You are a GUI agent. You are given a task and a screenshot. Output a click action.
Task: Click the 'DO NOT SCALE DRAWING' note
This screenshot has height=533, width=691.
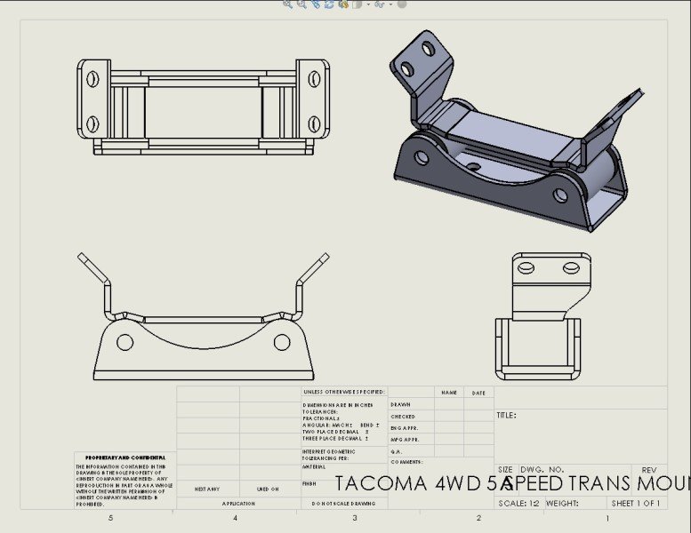pos(344,503)
